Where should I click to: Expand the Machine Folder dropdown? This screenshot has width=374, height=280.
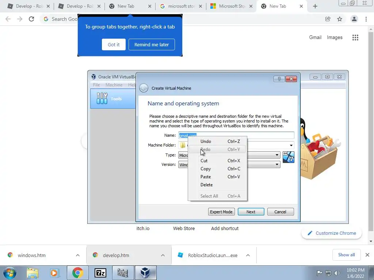point(291,145)
